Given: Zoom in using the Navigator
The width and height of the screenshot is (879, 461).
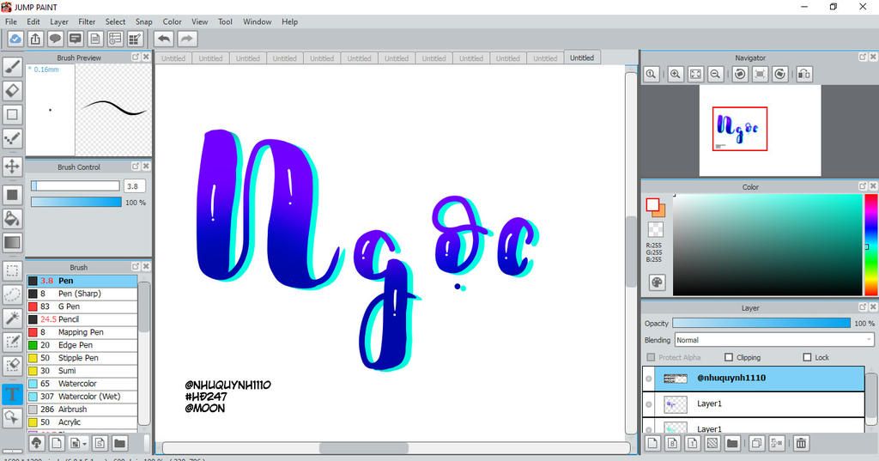Looking at the screenshot, I should 676,74.
